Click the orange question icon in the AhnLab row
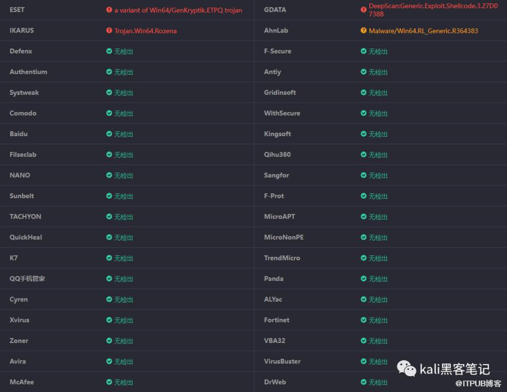 click(x=363, y=30)
